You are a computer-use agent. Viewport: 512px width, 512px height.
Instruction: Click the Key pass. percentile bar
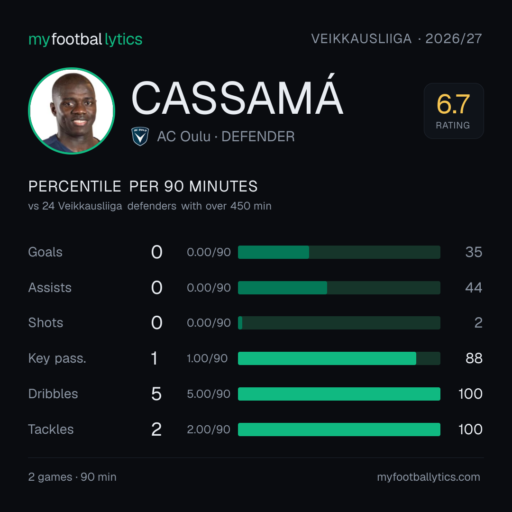click(x=339, y=358)
